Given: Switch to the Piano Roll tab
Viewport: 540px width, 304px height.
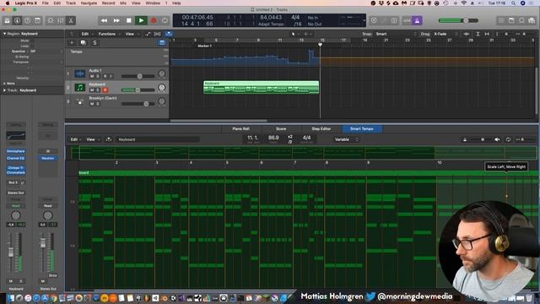Looking at the screenshot, I should click(240, 129).
